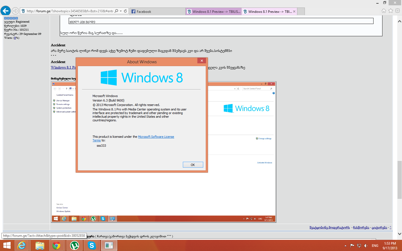The image size is (402, 251).
Task: Click the page scrollbar down arrow
Action: pos(399,234)
